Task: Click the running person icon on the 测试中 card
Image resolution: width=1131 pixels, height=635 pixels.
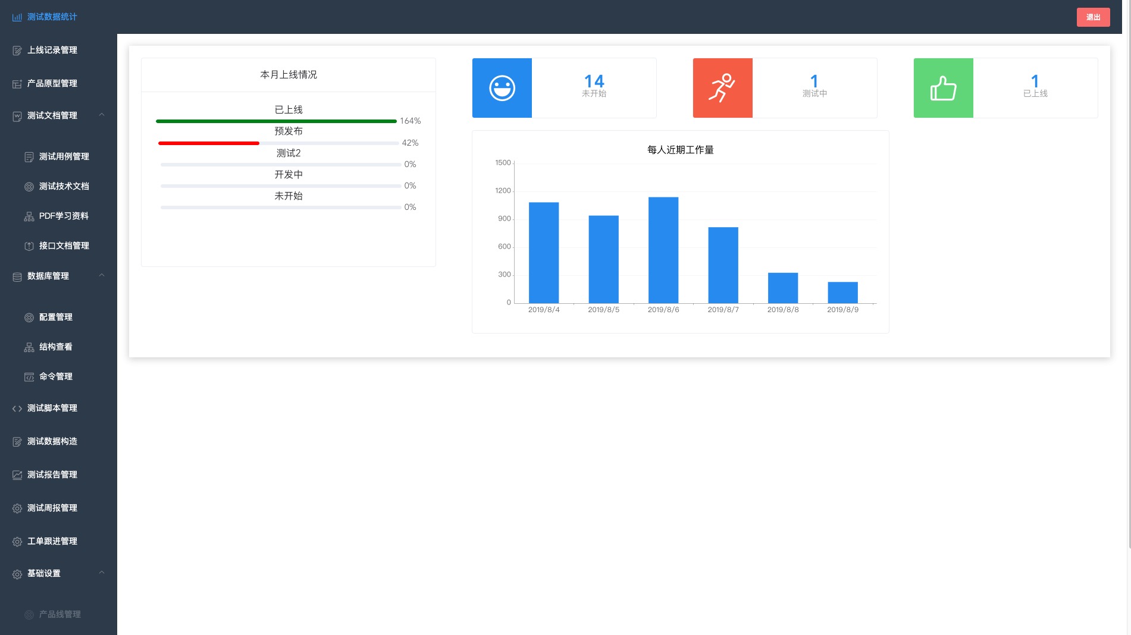Action: click(722, 88)
